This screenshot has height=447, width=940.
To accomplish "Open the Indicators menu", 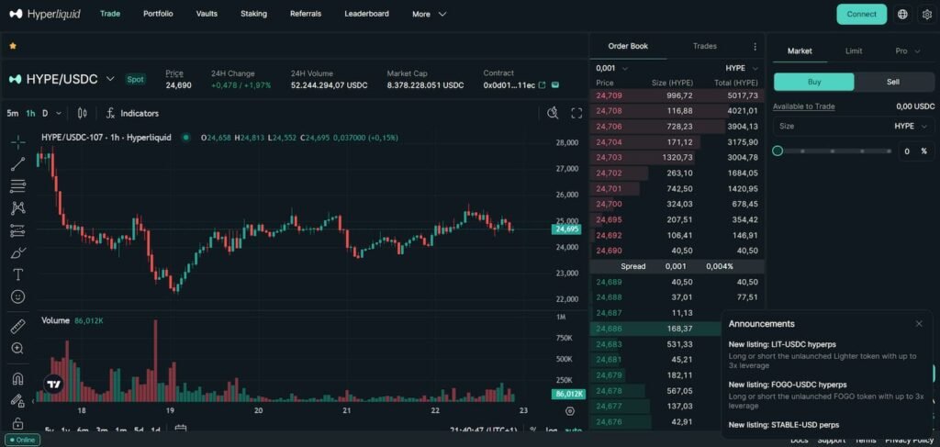I will coord(132,113).
